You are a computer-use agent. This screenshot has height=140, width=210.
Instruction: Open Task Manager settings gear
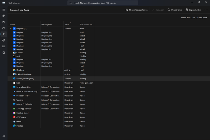[x=4, y=136]
